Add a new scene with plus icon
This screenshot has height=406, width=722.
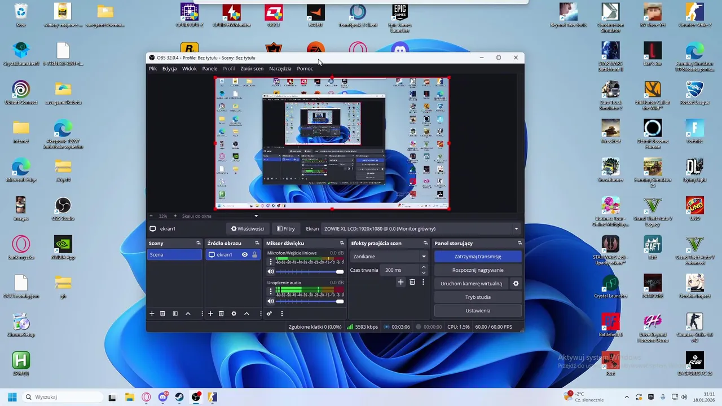click(152, 314)
